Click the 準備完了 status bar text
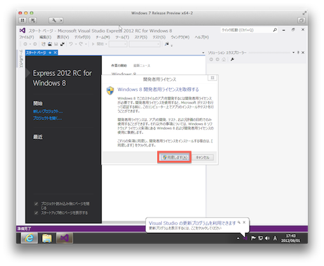 [24, 228]
